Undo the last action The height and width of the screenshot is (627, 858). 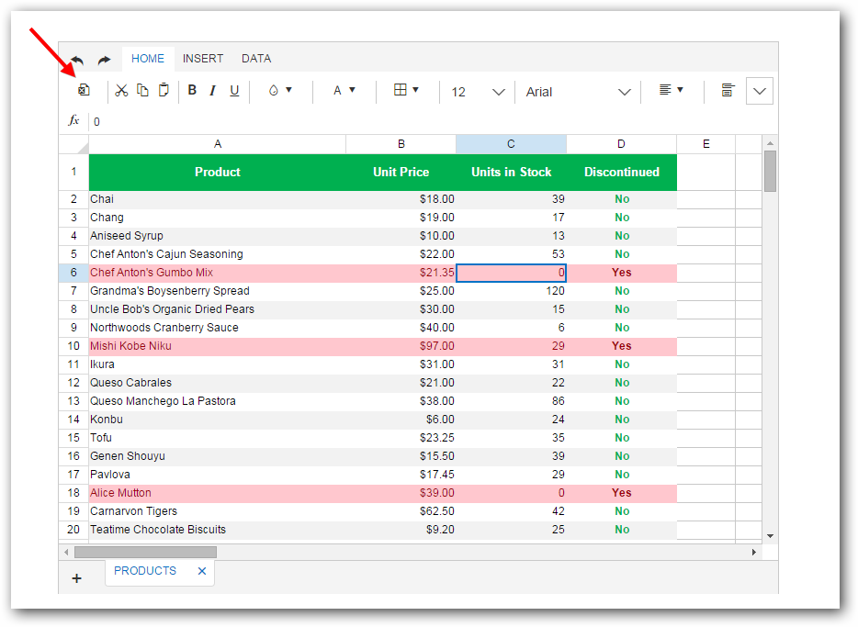click(x=76, y=60)
